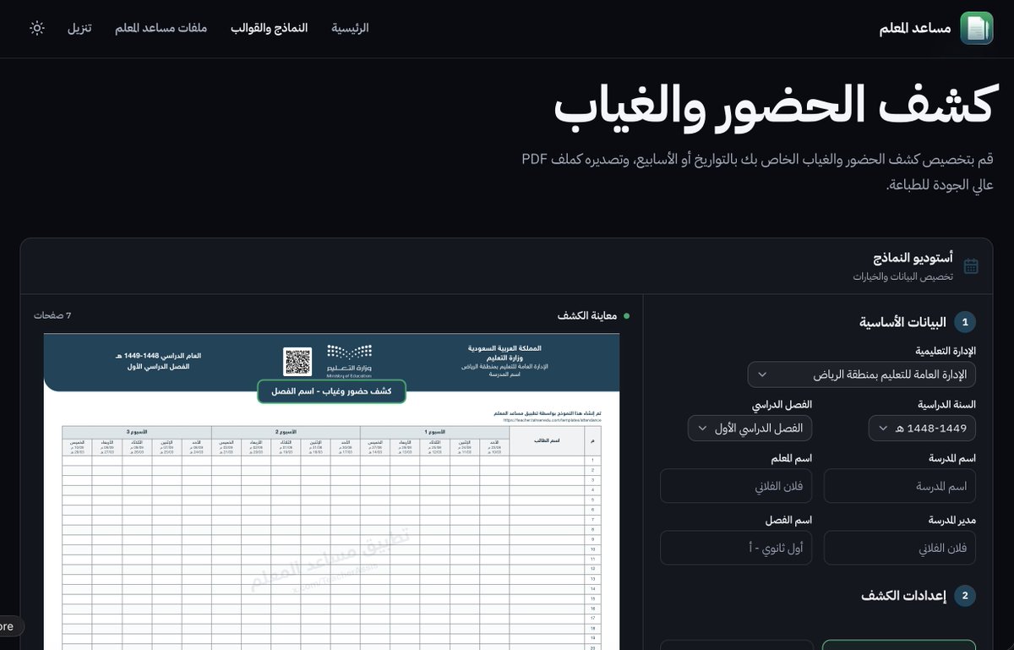Open the الفصل الدراسي dropdown
Image resolution: width=1014 pixels, height=650 pixels.
pos(750,429)
